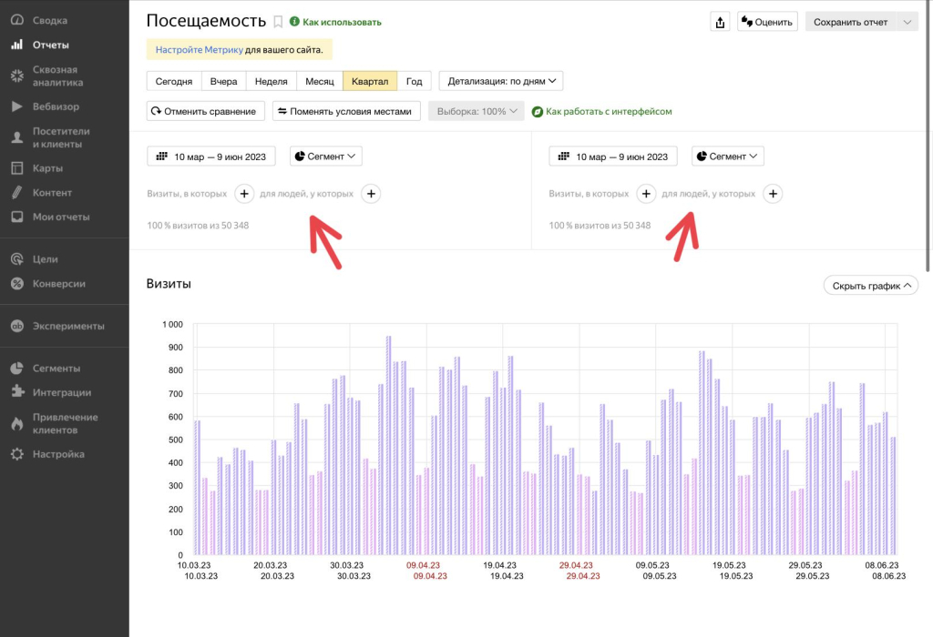Viewport: 933px width, 637px height.
Task: Click the bookmark icon beside Посещаемость title
Action: pyautogui.click(x=278, y=22)
